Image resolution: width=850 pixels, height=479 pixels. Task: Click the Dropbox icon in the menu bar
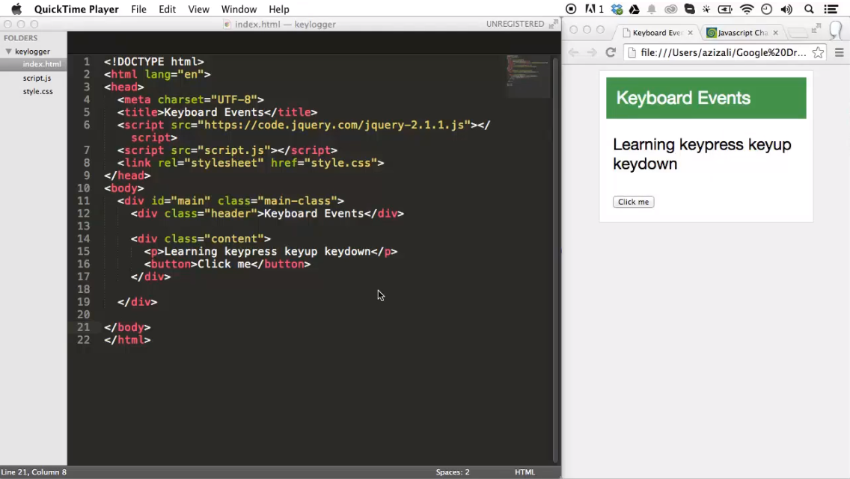pyautogui.click(x=616, y=9)
